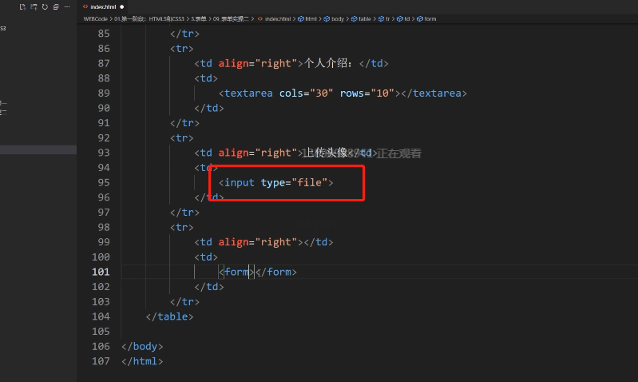Refresh the explorer with the circular arrow icon
This screenshot has width=638, height=382.
tap(45, 7)
